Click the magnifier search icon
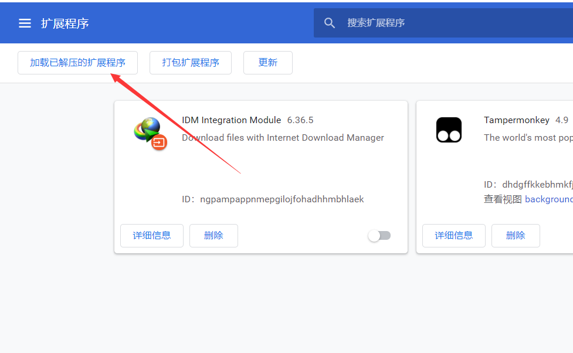This screenshot has width=573, height=353. [330, 23]
